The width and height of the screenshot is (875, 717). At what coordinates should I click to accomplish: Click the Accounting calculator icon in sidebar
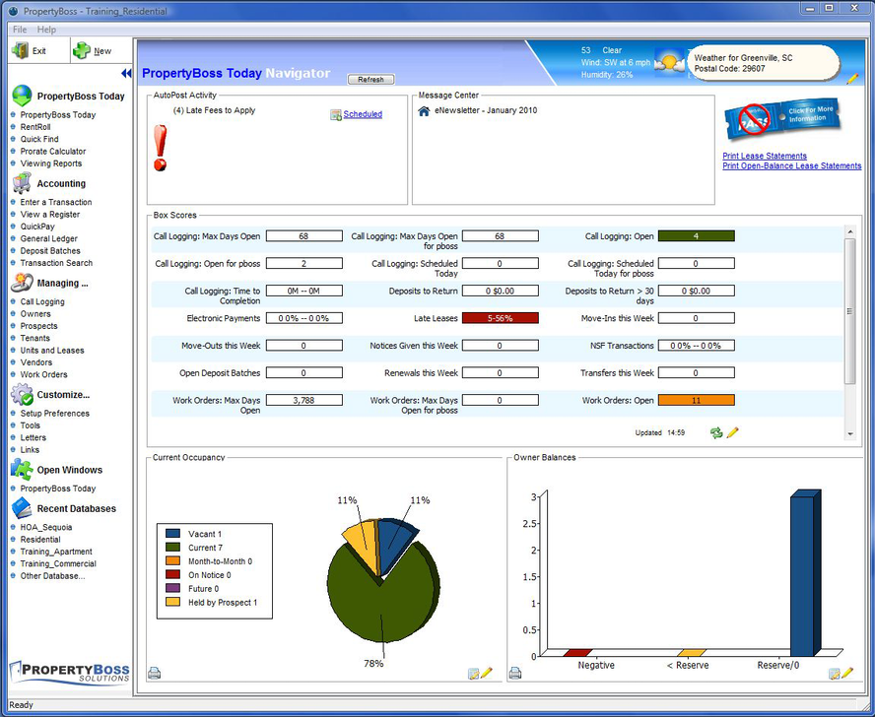[x=22, y=183]
